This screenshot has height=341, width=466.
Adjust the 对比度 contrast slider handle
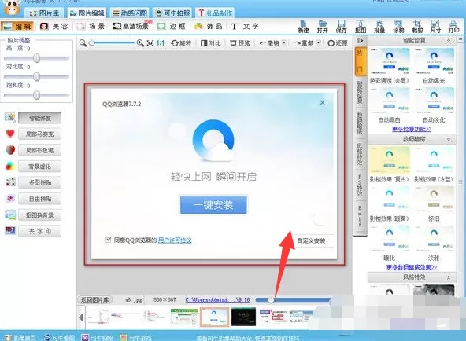(x=36, y=77)
